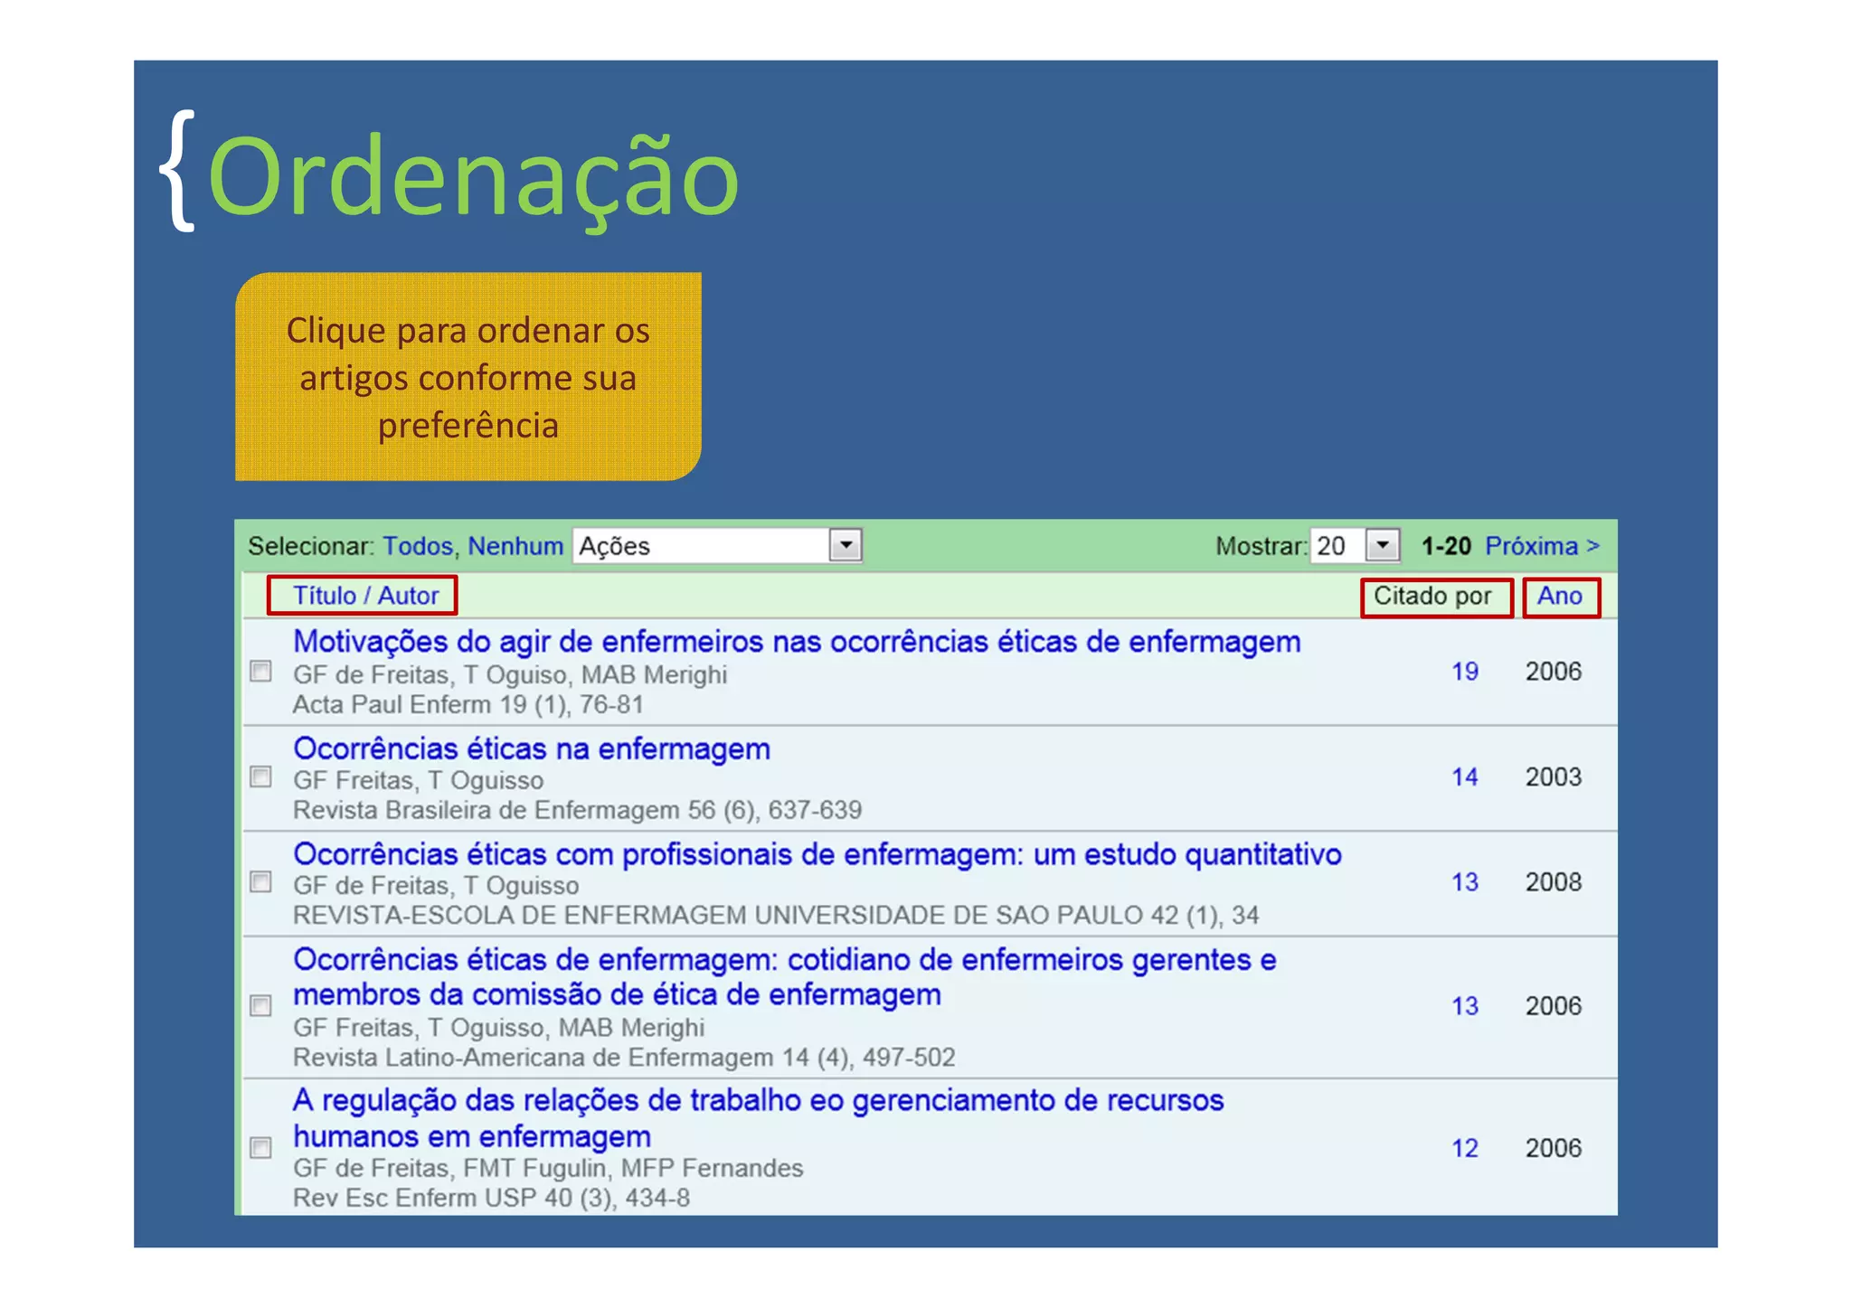View the 12 citations of regulação article
This screenshot has height=1308, width=1852.
(x=1465, y=1148)
